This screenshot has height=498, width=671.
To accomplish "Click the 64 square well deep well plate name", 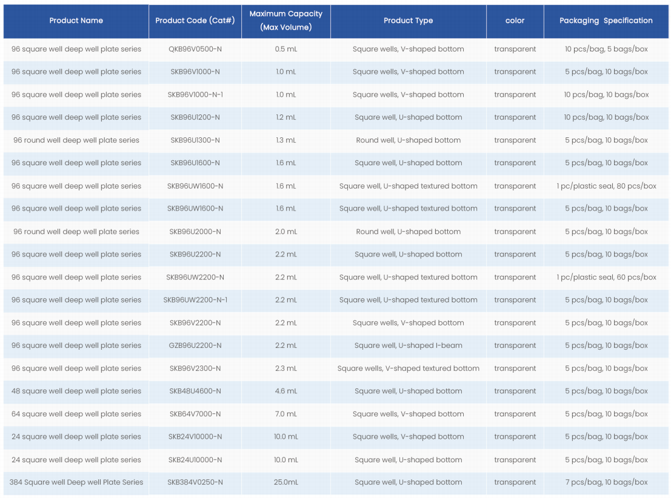I will pos(76,414).
